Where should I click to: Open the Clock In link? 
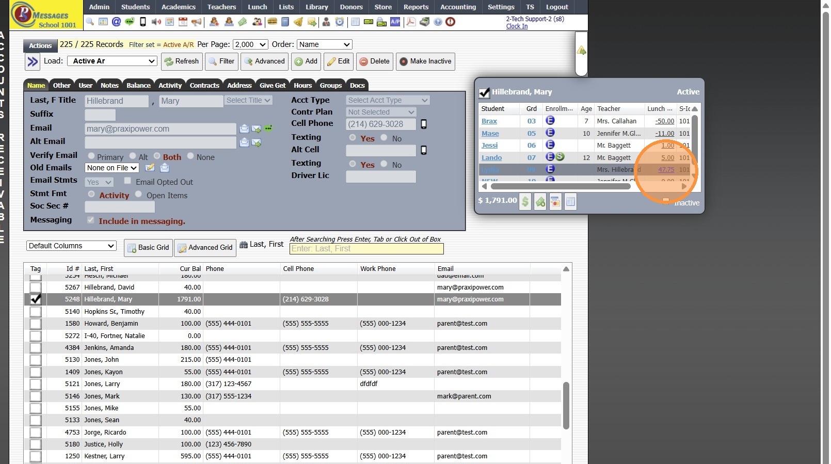coord(517,26)
